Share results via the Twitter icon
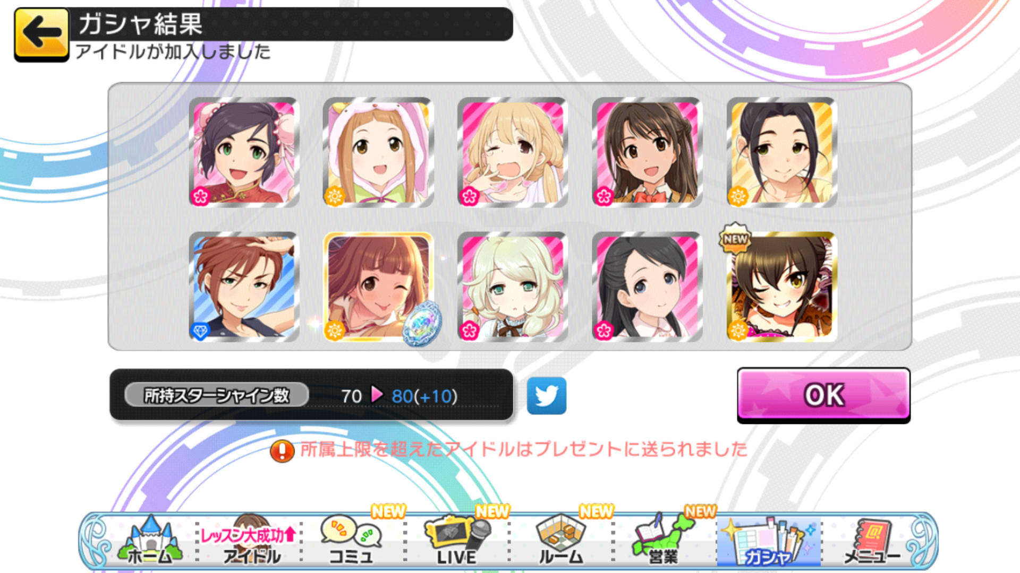The image size is (1020, 573). click(x=546, y=396)
